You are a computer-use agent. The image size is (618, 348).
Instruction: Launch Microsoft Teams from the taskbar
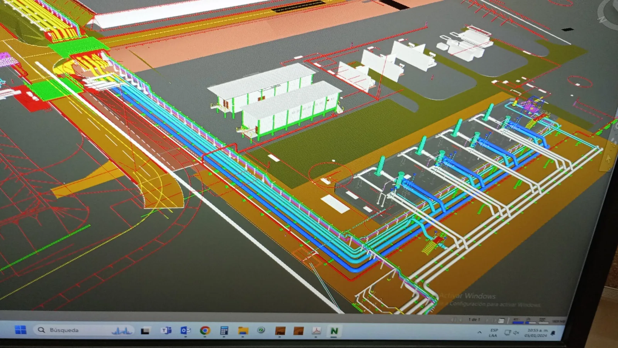point(166,330)
